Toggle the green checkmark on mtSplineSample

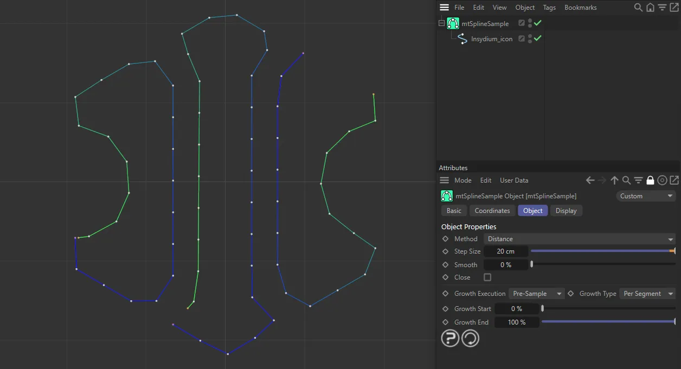click(x=537, y=23)
